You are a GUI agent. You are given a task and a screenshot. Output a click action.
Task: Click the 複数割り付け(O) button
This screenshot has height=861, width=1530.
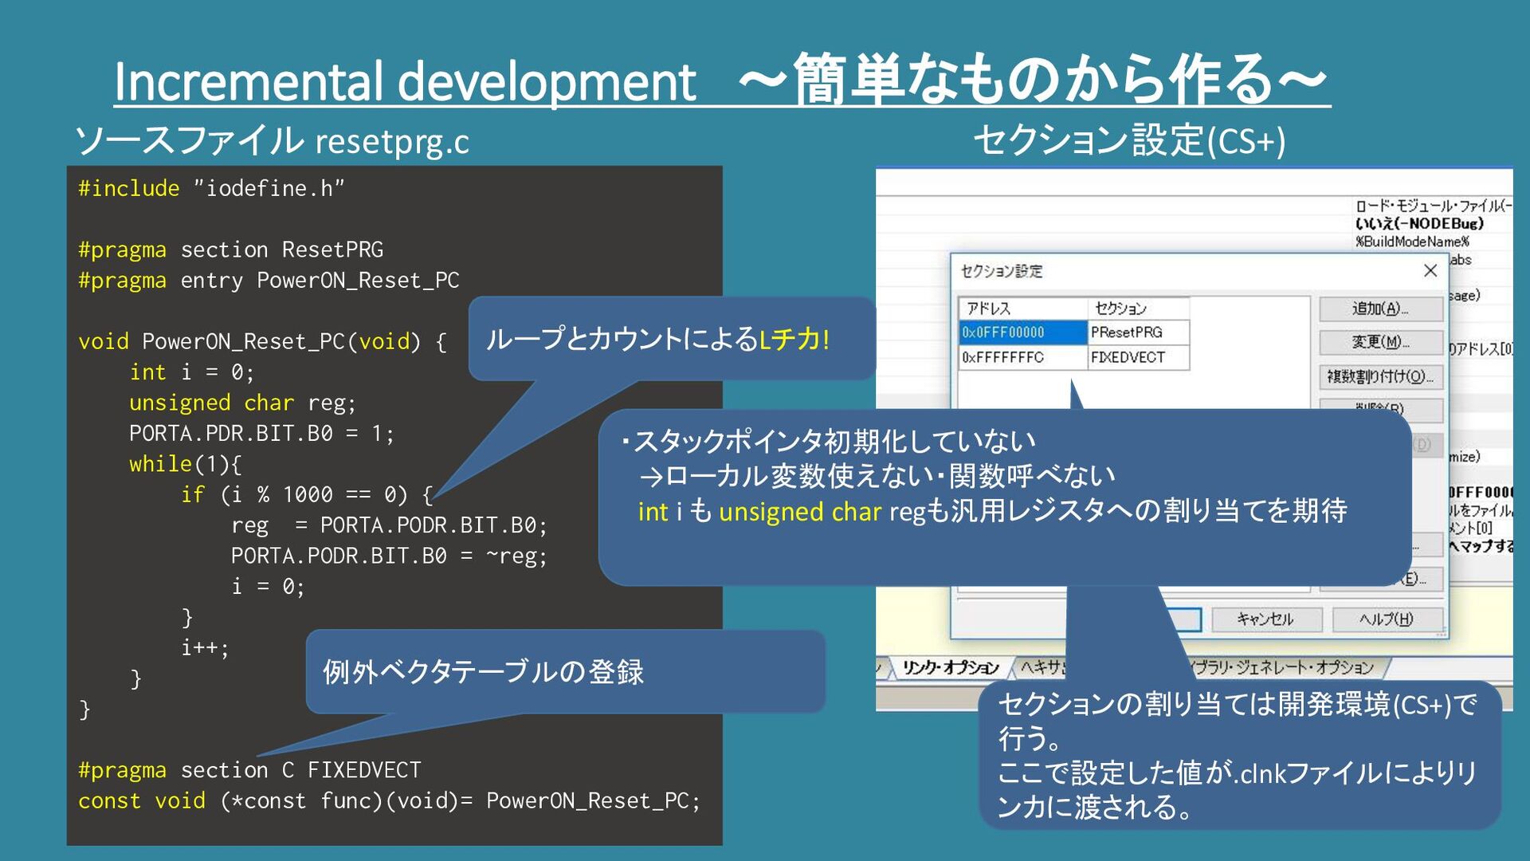click(x=1380, y=376)
